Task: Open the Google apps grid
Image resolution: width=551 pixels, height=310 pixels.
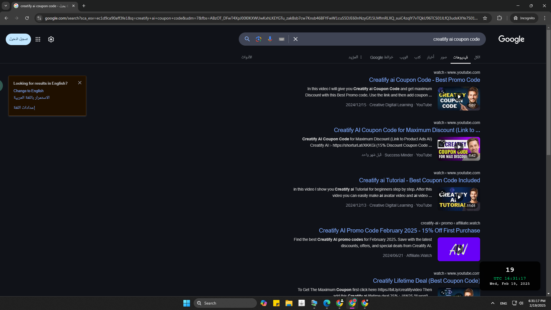Action: pyautogui.click(x=38, y=39)
